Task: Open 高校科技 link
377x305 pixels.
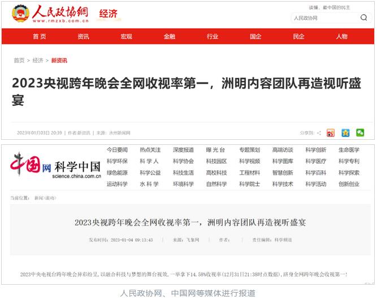Action: [216, 173]
